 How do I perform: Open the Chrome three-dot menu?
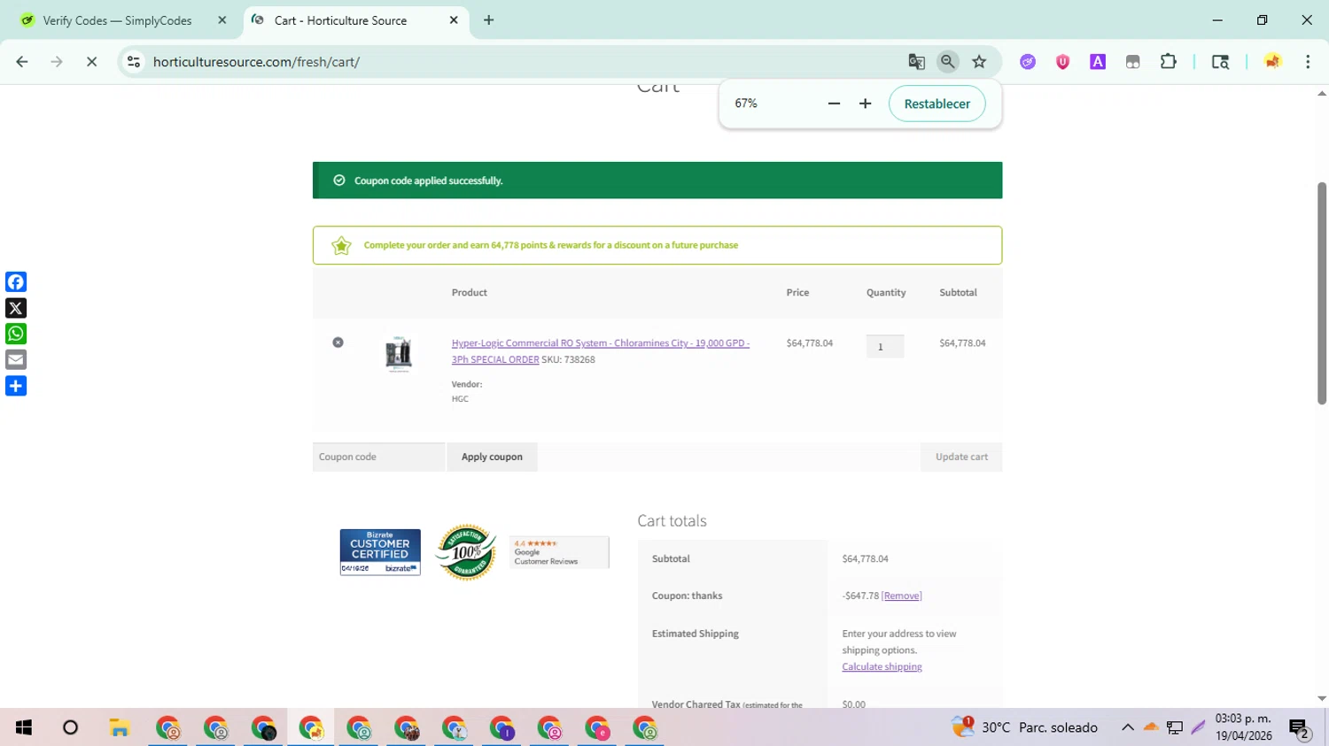click(1308, 62)
